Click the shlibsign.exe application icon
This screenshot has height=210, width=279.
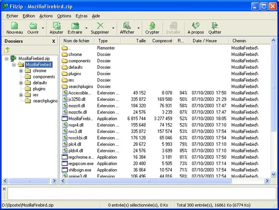pyautogui.click(x=65, y=170)
